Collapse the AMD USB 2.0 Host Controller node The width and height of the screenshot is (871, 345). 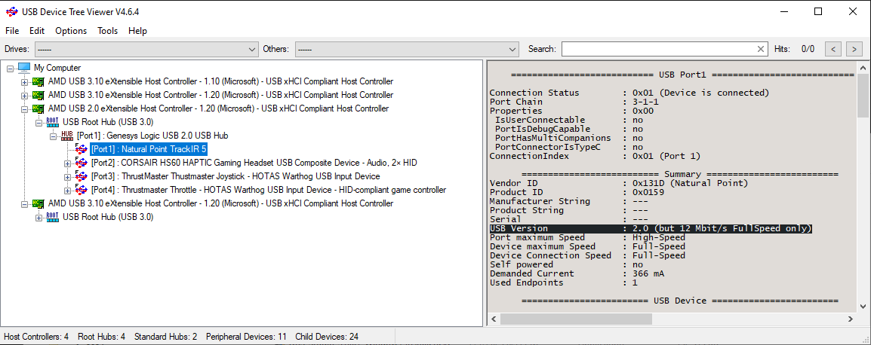[24, 109]
